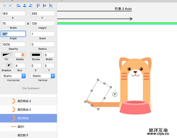The width and height of the screenshot is (177, 138).
Task: Open the Vertical constraint Static dropdown
Action: click(43, 76)
